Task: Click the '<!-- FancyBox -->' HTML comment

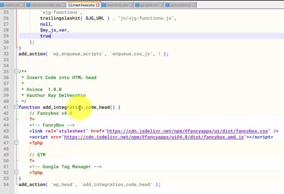Action: pos(52,125)
